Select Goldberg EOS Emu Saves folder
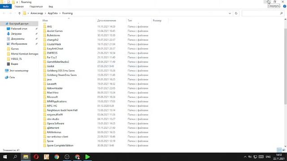 tap(61, 71)
